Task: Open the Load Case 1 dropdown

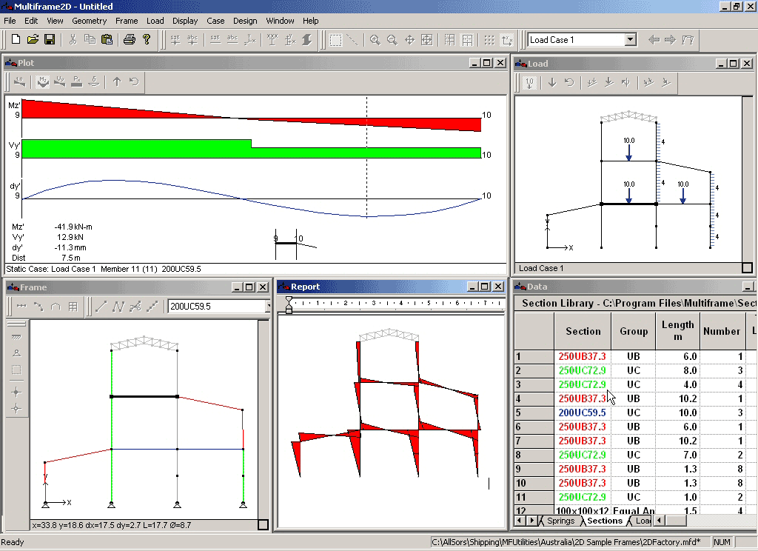Action: (x=630, y=40)
